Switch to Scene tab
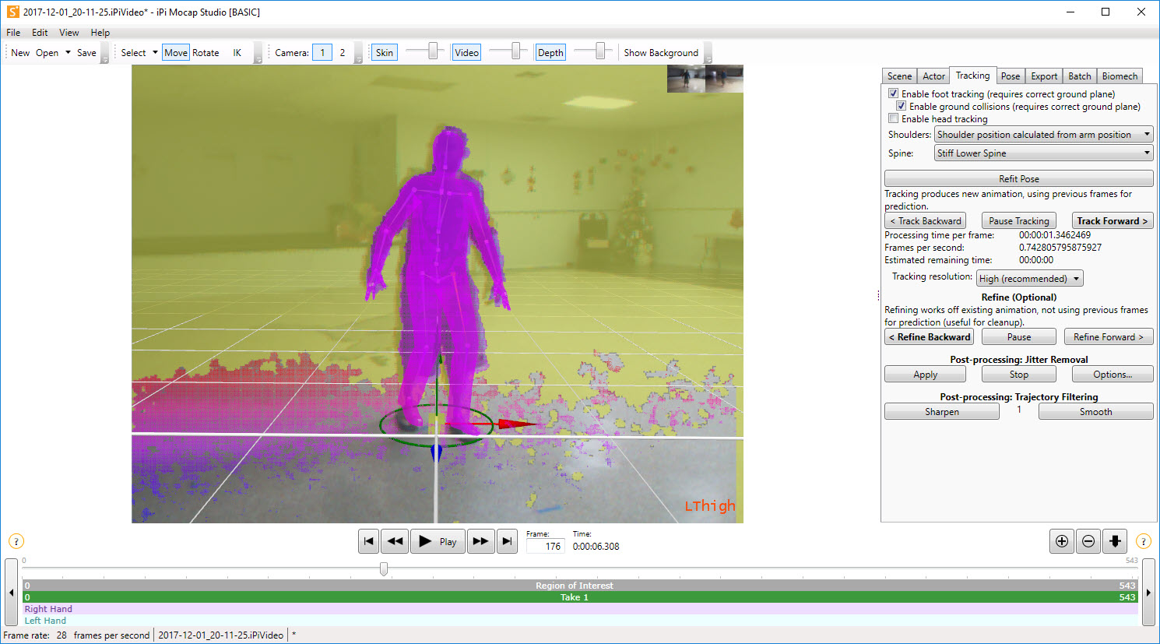 click(899, 76)
